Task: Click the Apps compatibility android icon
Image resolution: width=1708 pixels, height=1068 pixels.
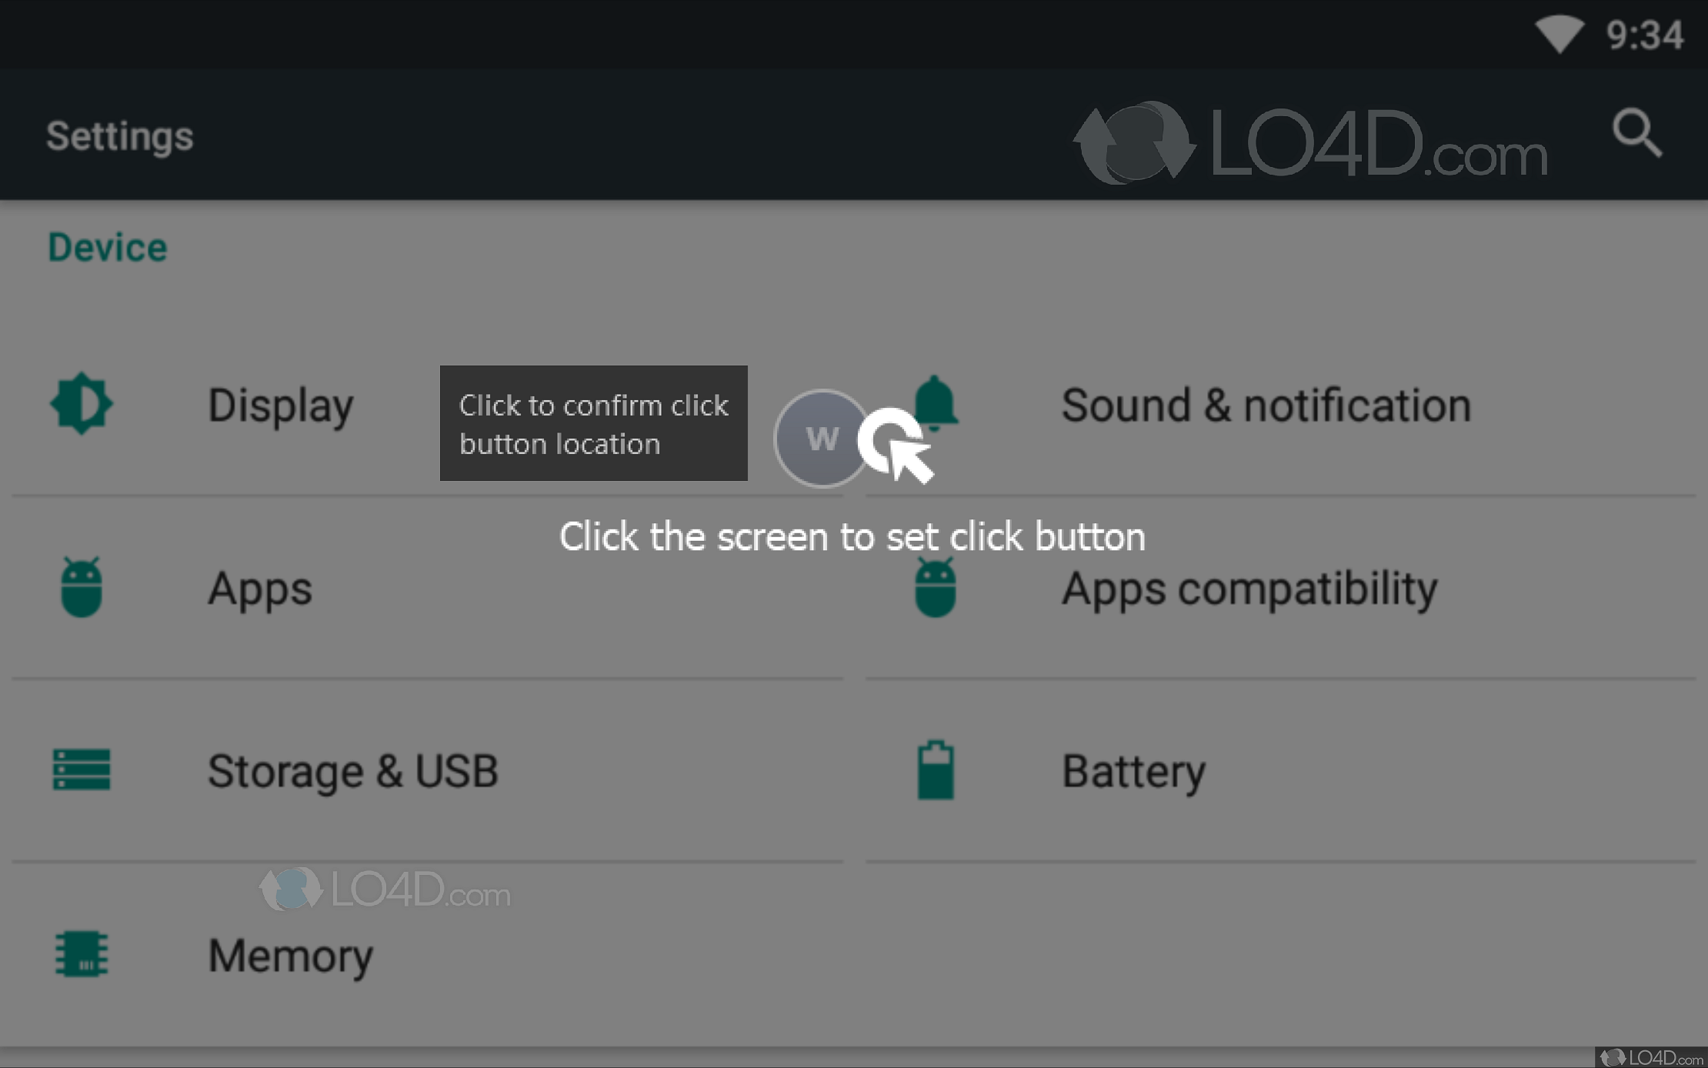Action: click(936, 588)
